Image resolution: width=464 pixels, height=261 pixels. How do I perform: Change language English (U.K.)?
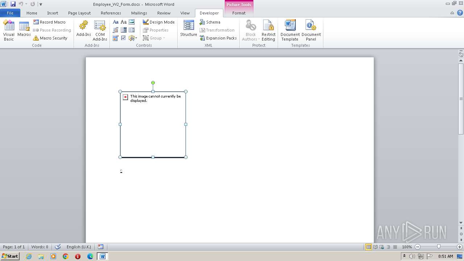coord(79,247)
